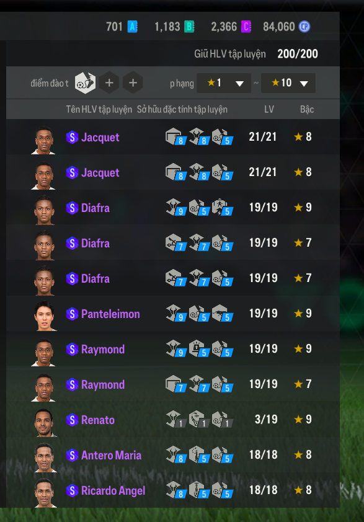Click the blue A-grade ticket icon
This screenshot has height=522, width=364.
point(133,27)
